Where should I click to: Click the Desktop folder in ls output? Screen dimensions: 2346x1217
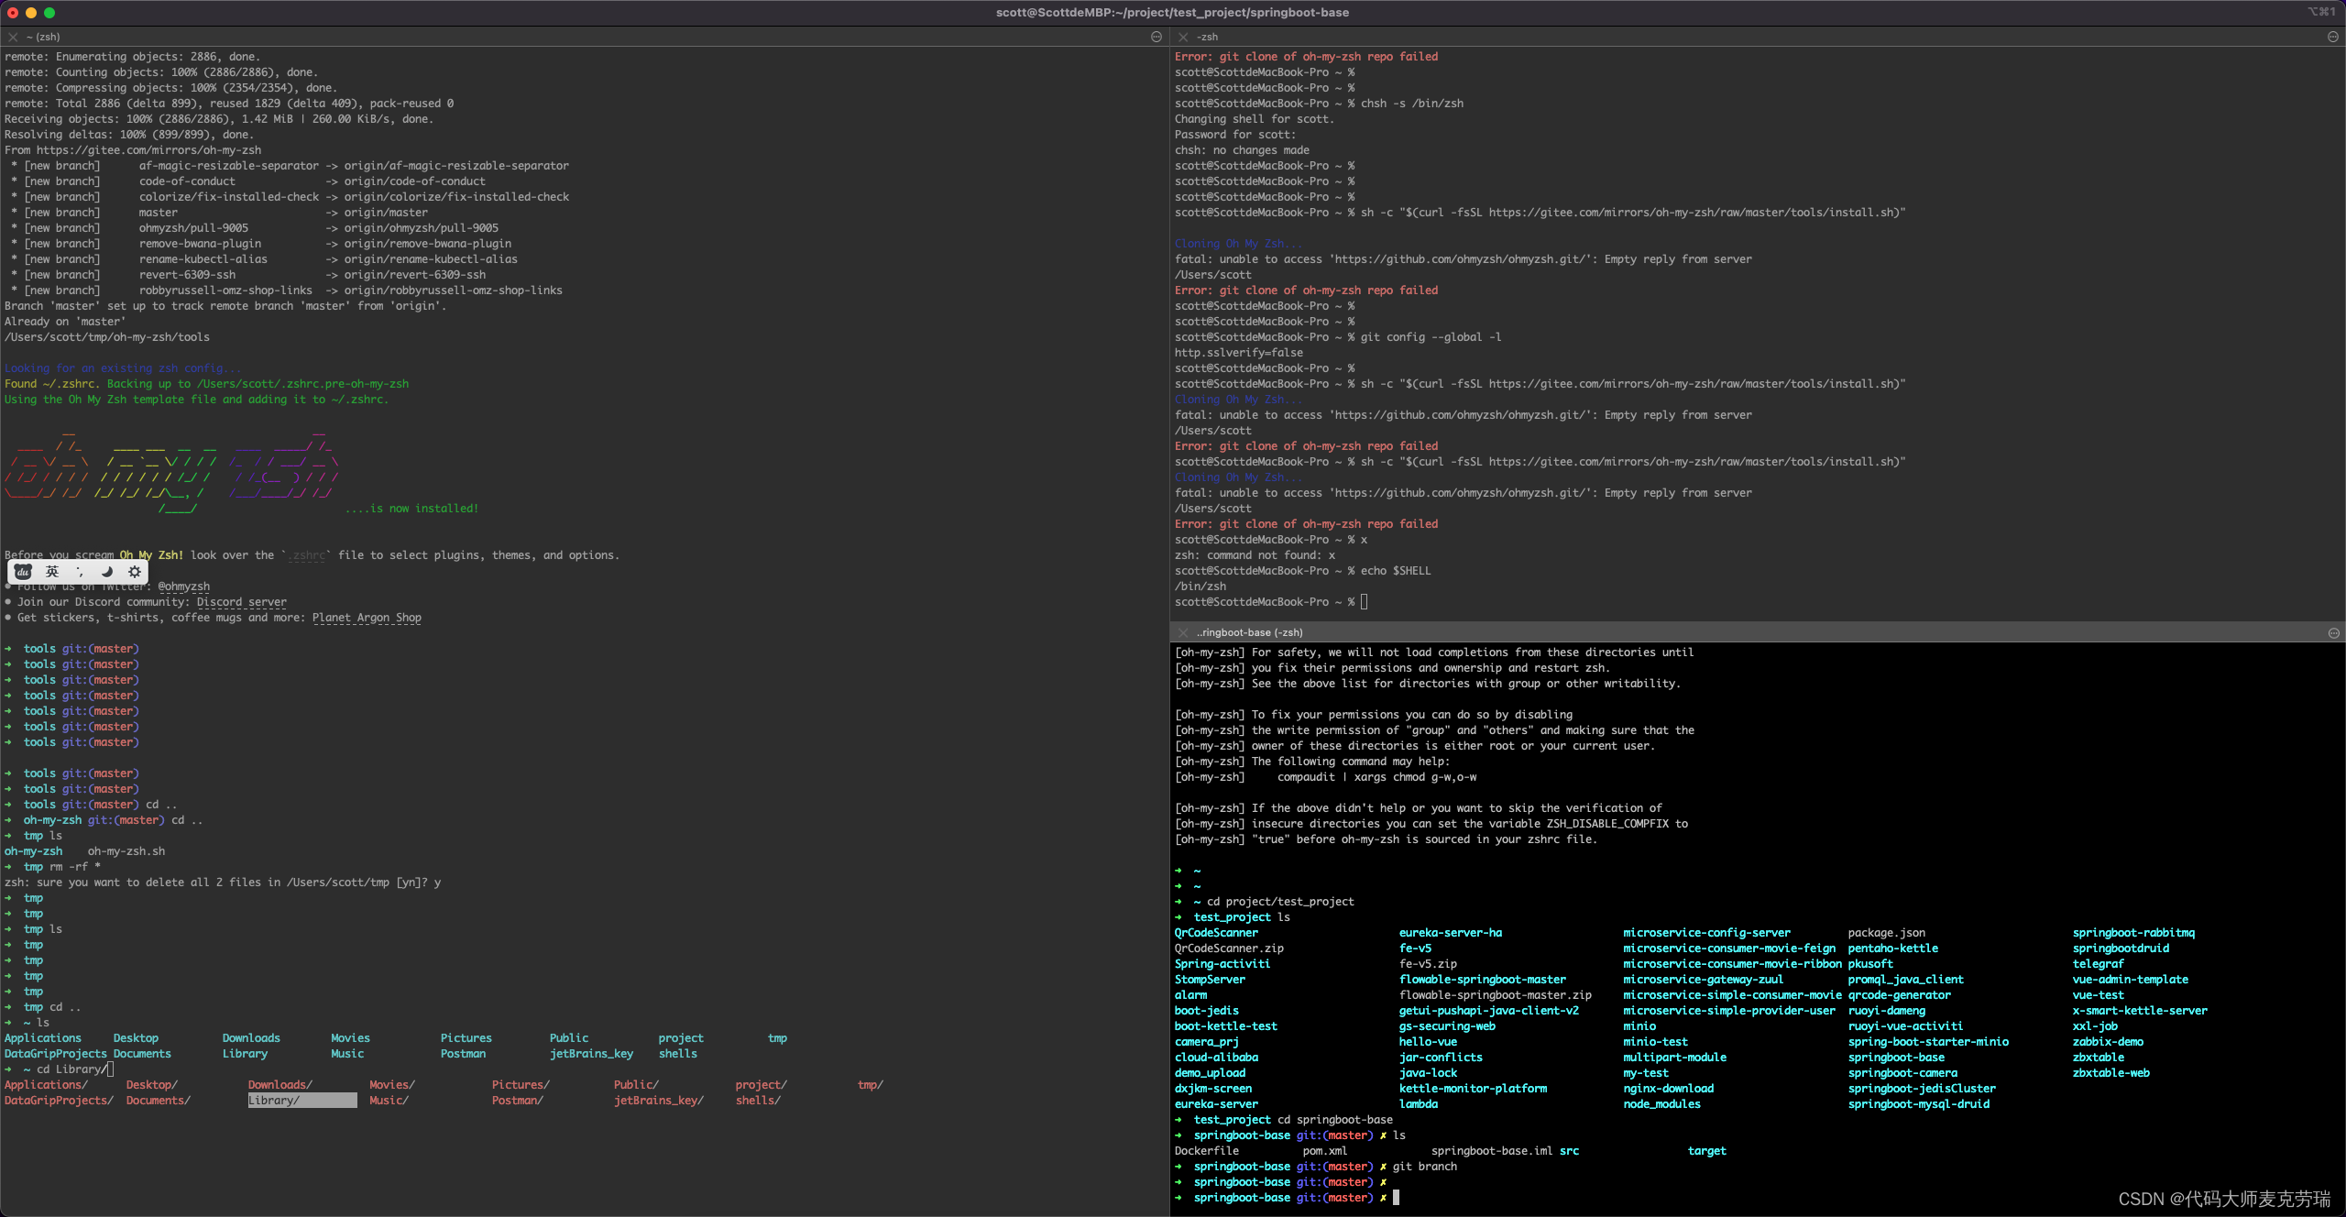pyautogui.click(x=135, y=1037)
